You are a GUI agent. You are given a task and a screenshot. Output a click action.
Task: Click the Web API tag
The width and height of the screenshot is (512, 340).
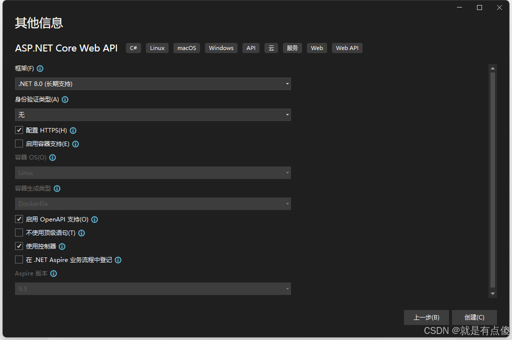pyautogui.click(x=347, y=48)
